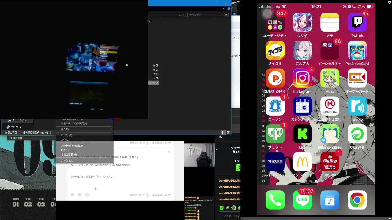
Task: Choose コピー(C) in the context menu
Action: click(65, 140)
